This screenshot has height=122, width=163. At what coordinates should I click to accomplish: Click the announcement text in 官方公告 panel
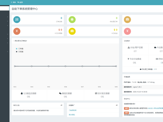coord(31,111)
